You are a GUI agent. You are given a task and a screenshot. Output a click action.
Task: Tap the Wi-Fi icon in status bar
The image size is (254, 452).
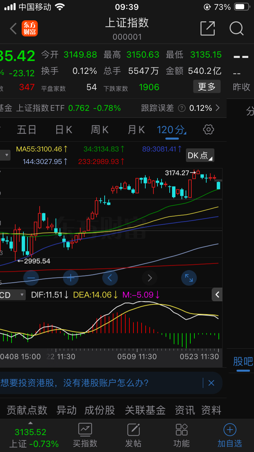(60, 7)
